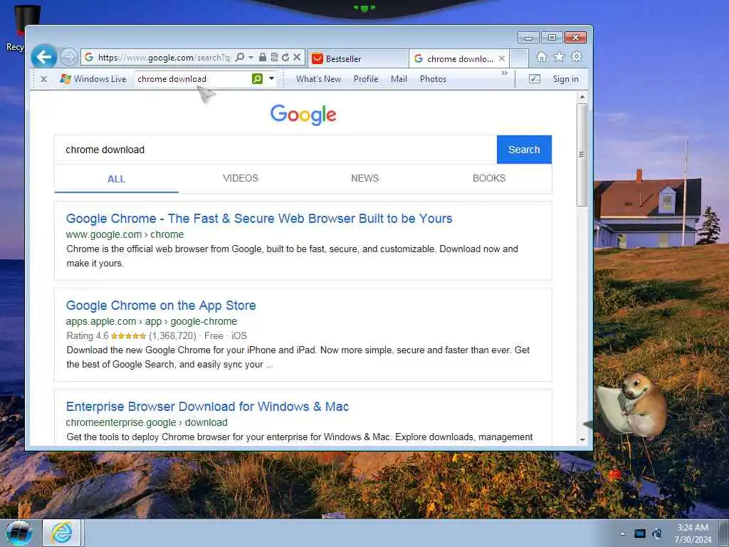Image resolution: width=729 pixels, height=547 pixels.
Task: Close the chrome download tab
Action: pos(502,58)
